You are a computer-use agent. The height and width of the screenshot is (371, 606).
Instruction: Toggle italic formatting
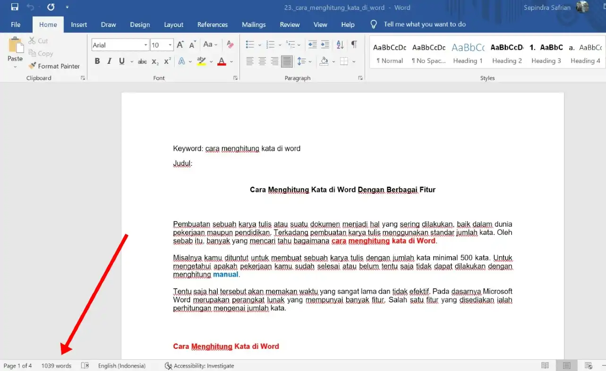[x=109, y=61]
